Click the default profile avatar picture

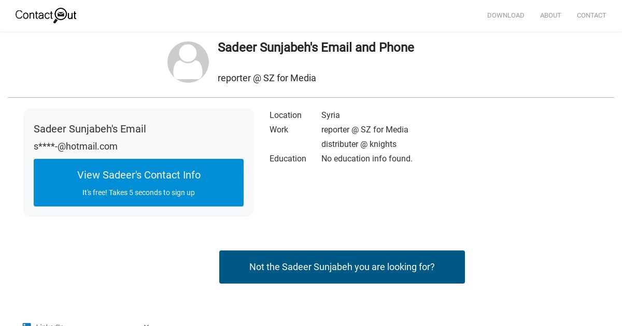tap(188, 62)
